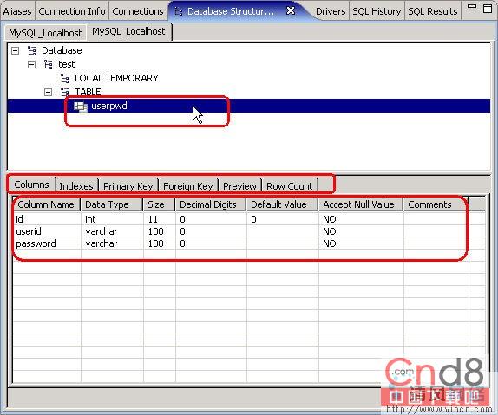Open the SQL History view
498x415 pixels.
pos(377,11)
